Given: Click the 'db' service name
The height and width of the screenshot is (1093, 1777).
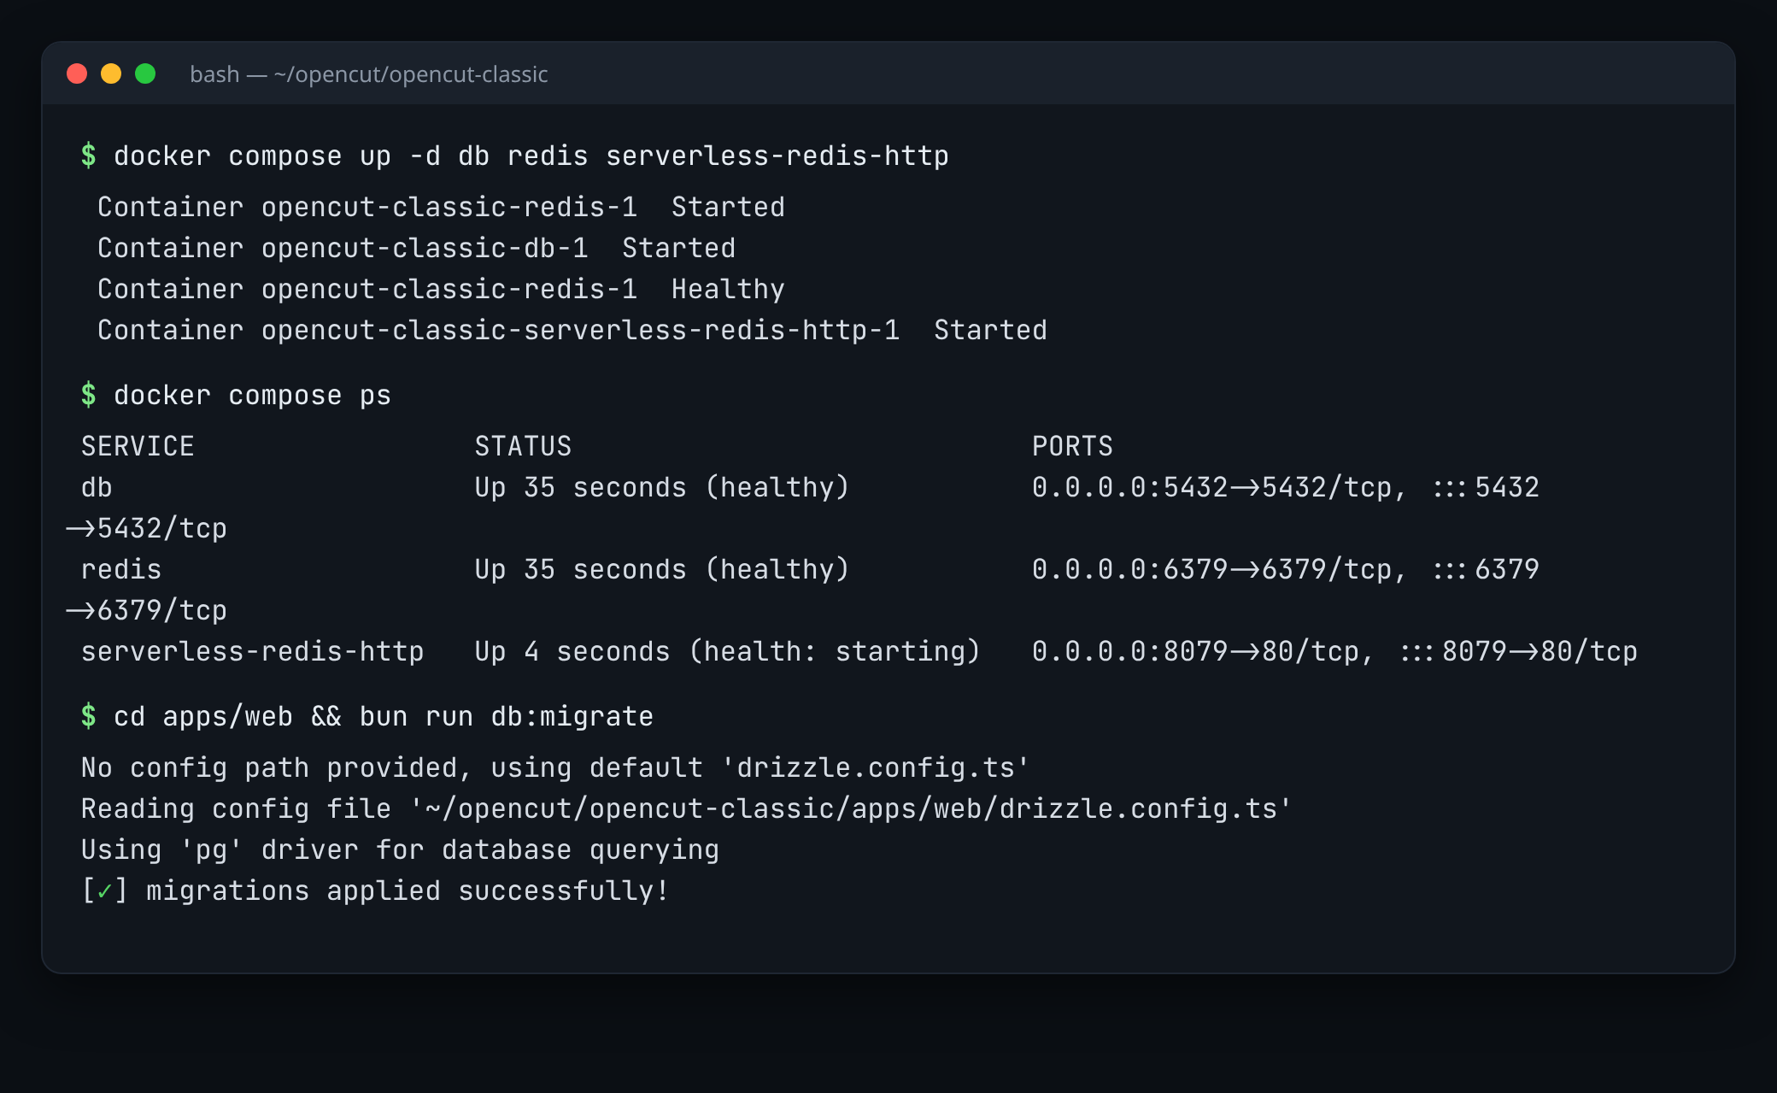Looking at the screenshot, I should tap(97, 487).
